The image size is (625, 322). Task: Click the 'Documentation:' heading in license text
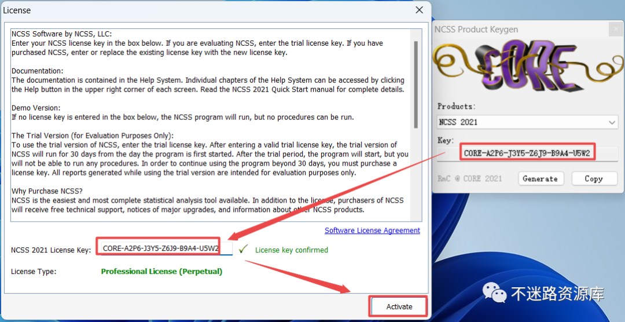[x=37, y=71]
